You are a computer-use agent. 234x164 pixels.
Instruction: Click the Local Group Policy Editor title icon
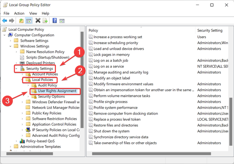(5, 5)
